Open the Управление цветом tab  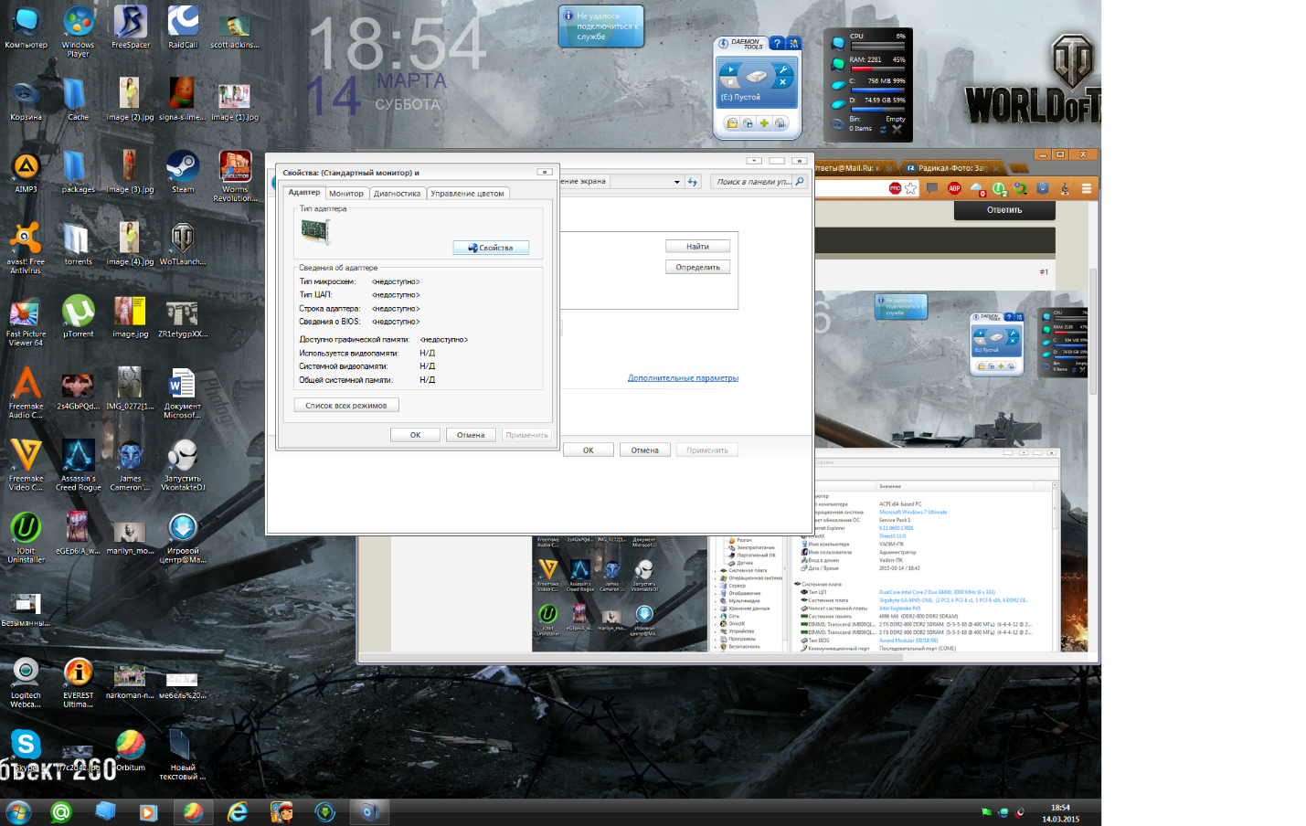(x=467, y=194)
